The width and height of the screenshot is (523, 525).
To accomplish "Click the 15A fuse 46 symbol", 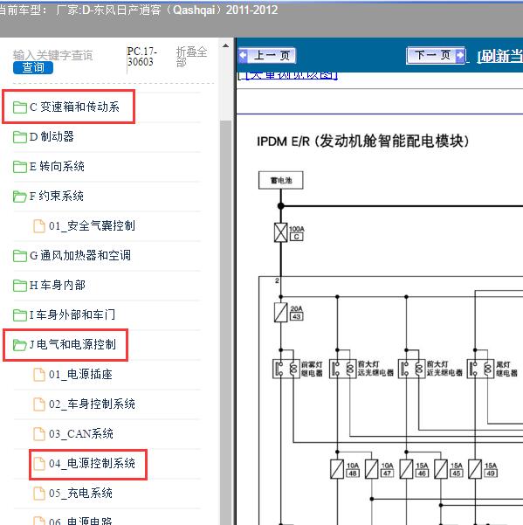I will [x=406, y=469].
